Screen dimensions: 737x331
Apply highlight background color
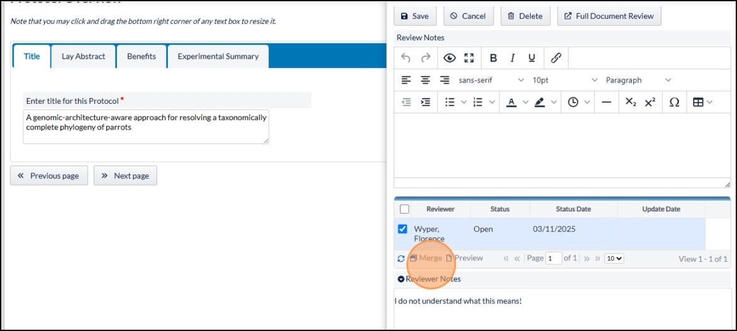(x=540, y=102)
